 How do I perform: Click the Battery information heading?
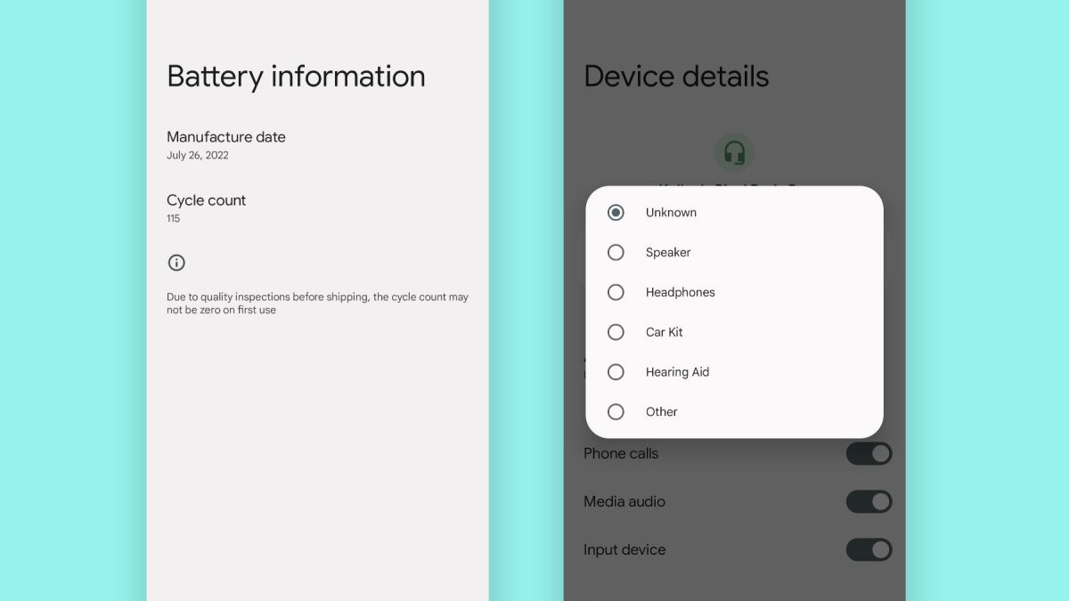[x=296, y=77]
